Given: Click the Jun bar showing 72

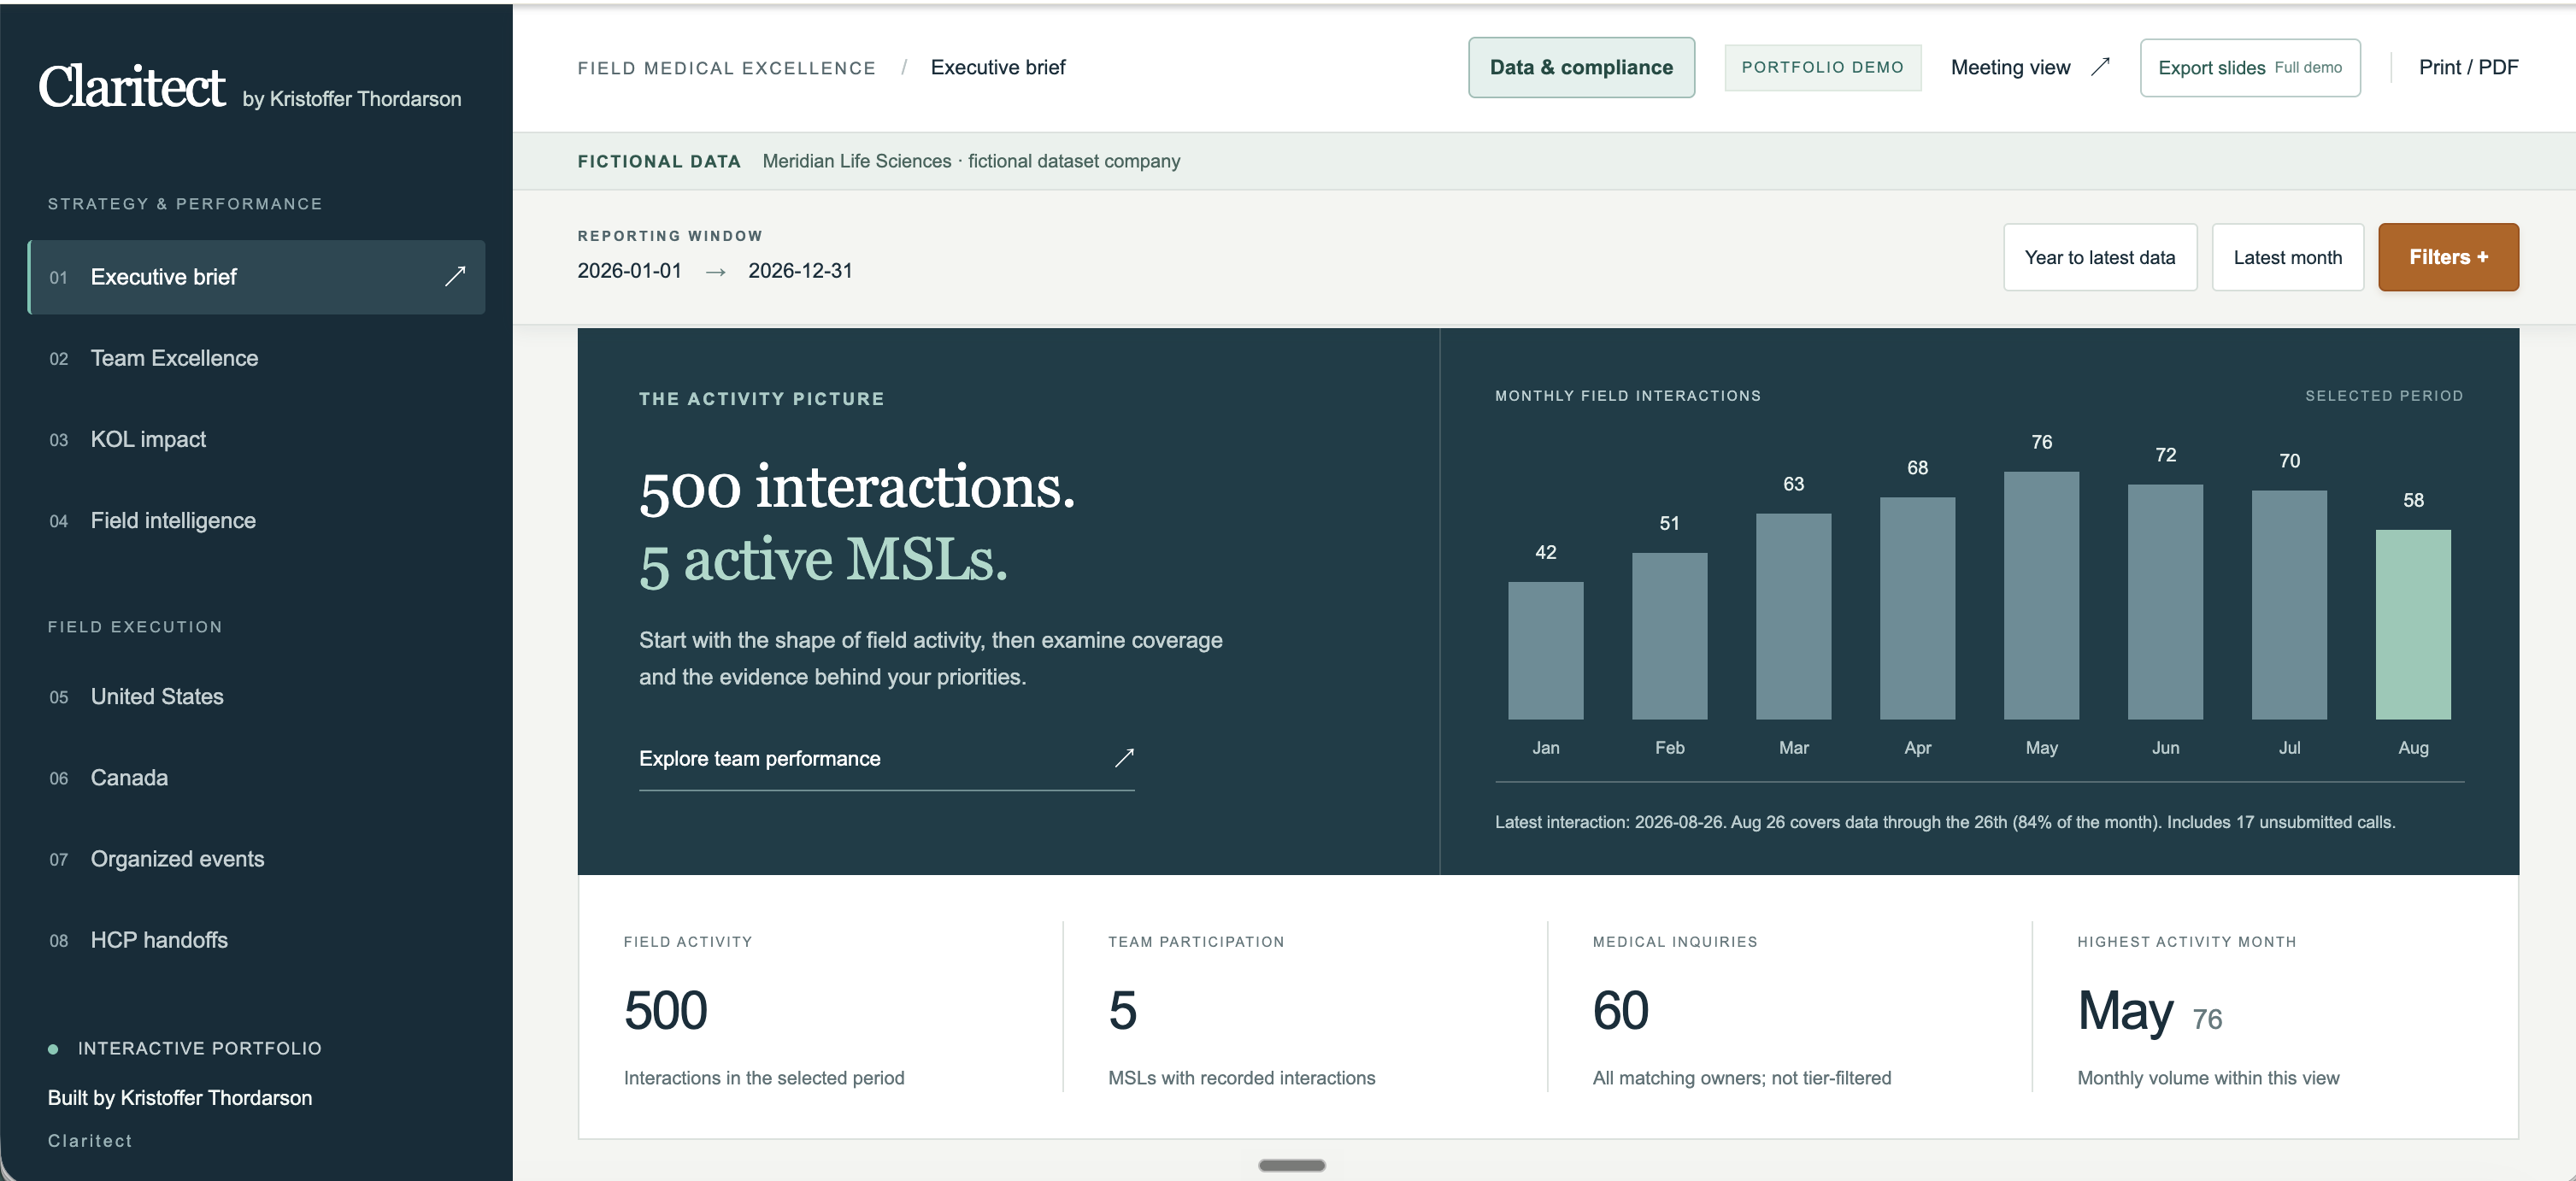Looking at the screenshot, I should tap(2165, 602).
